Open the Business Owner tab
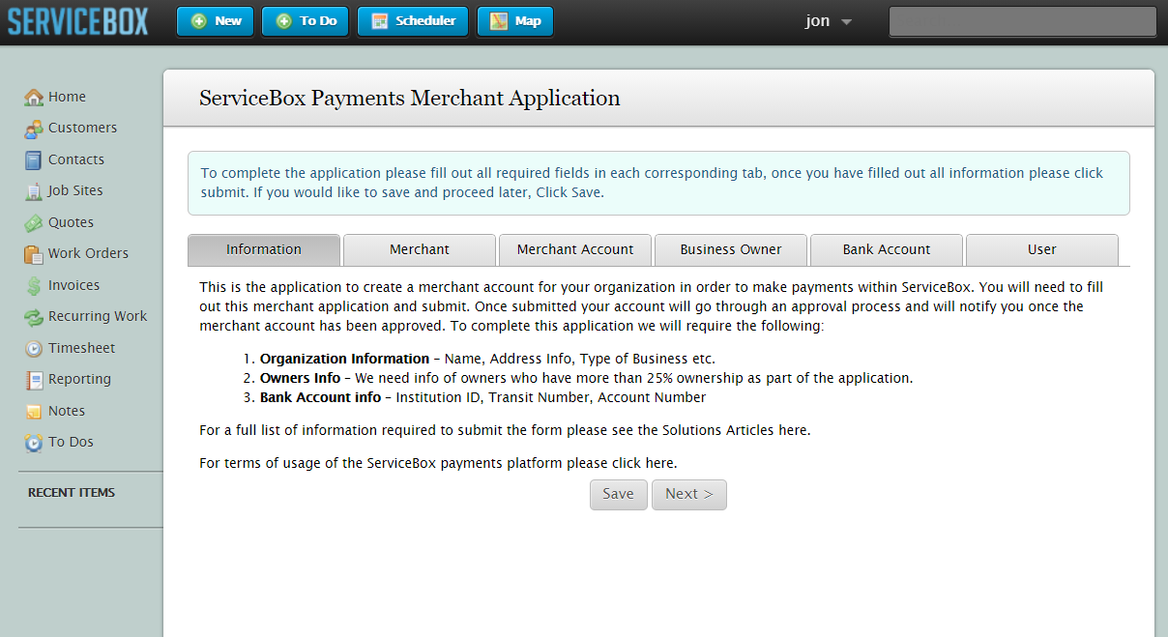 (731, 249)
